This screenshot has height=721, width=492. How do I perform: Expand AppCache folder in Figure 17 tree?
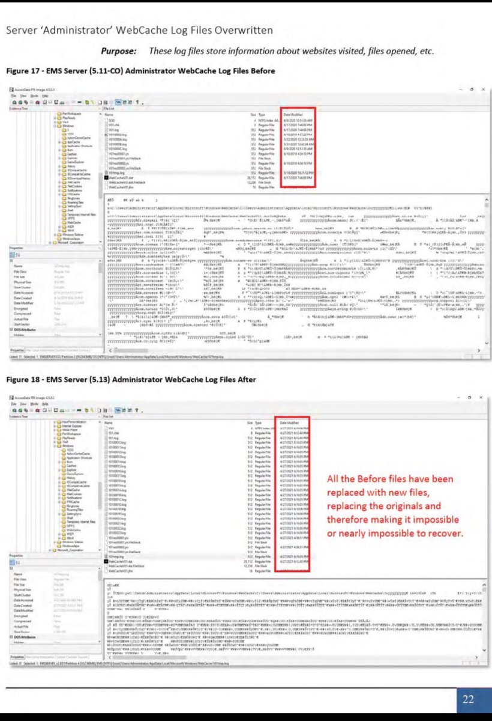pos(59,142)
